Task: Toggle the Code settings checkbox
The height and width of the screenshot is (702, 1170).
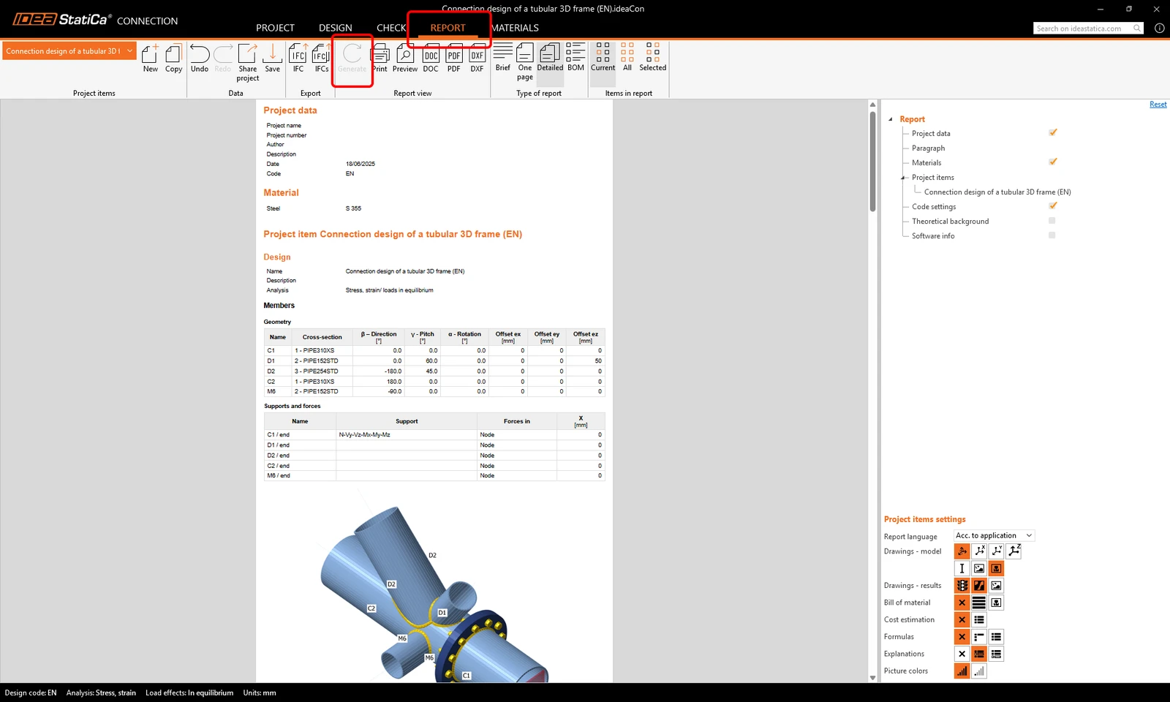Action: [1053, 205]
